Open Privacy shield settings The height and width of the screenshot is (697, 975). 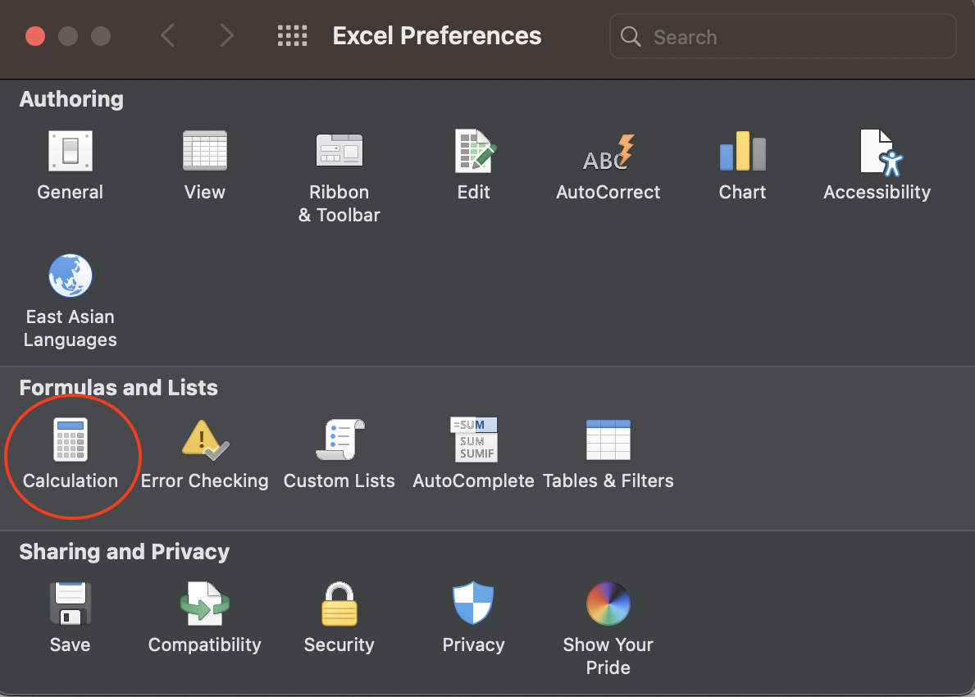pyautogui.click(x=474, y=604)
